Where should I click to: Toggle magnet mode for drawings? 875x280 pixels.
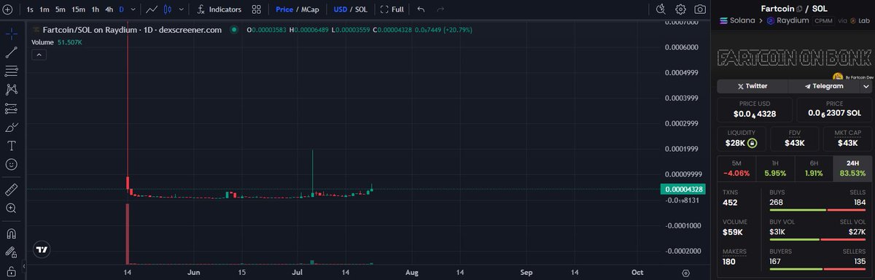coord(12,234)
